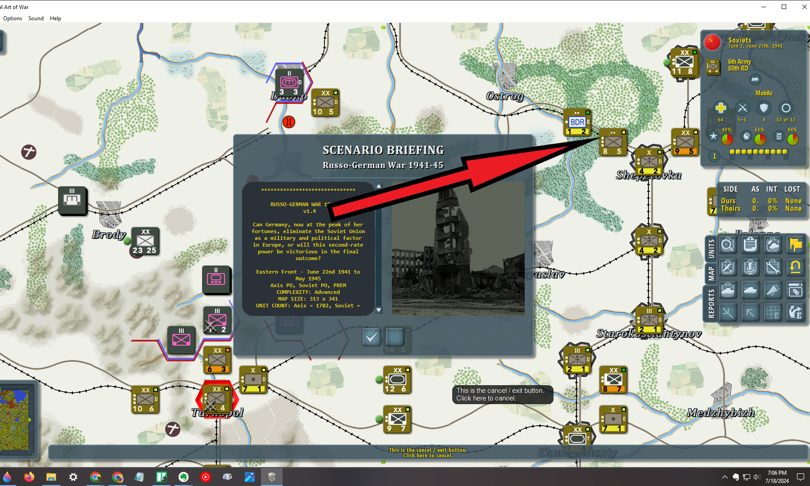Click the fist readiness icon
The image size is (810, 486).
point(746,136)
